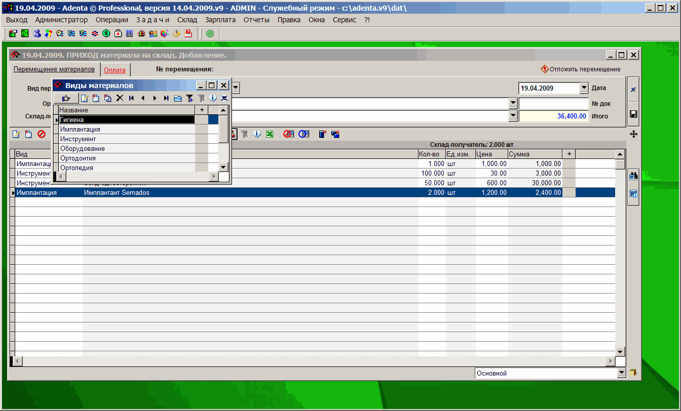Click the green dollar sign toolbar icon

click(106, 33)
